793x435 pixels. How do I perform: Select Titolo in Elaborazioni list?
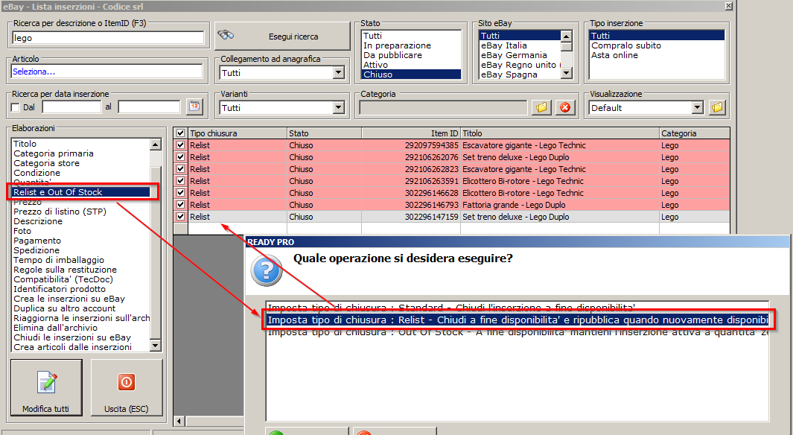coord(81,144)
